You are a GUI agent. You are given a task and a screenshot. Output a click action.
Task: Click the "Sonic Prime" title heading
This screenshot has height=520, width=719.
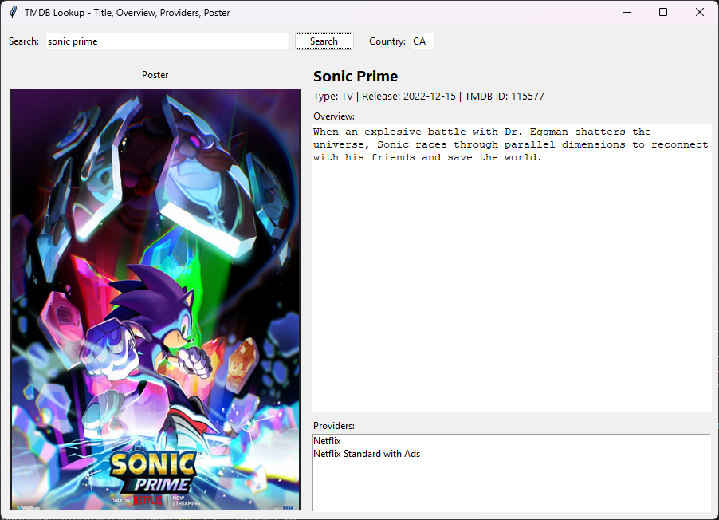tap(356, 77)
